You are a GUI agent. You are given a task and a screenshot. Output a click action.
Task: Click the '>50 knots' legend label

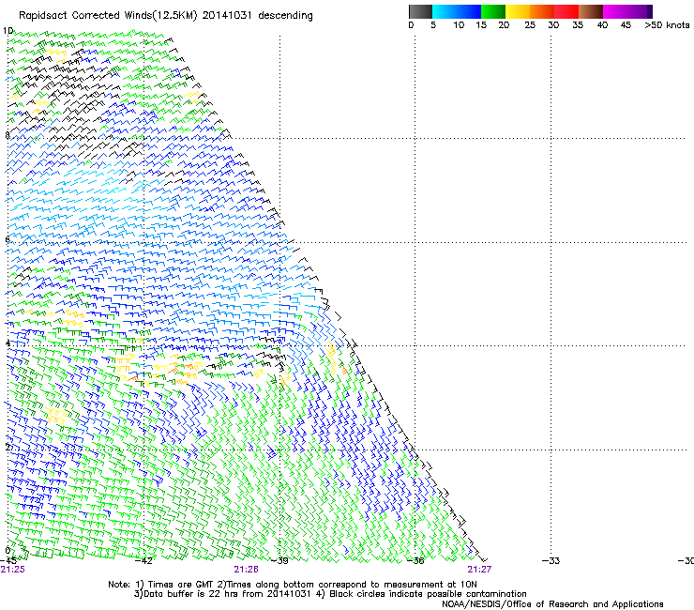667,25
